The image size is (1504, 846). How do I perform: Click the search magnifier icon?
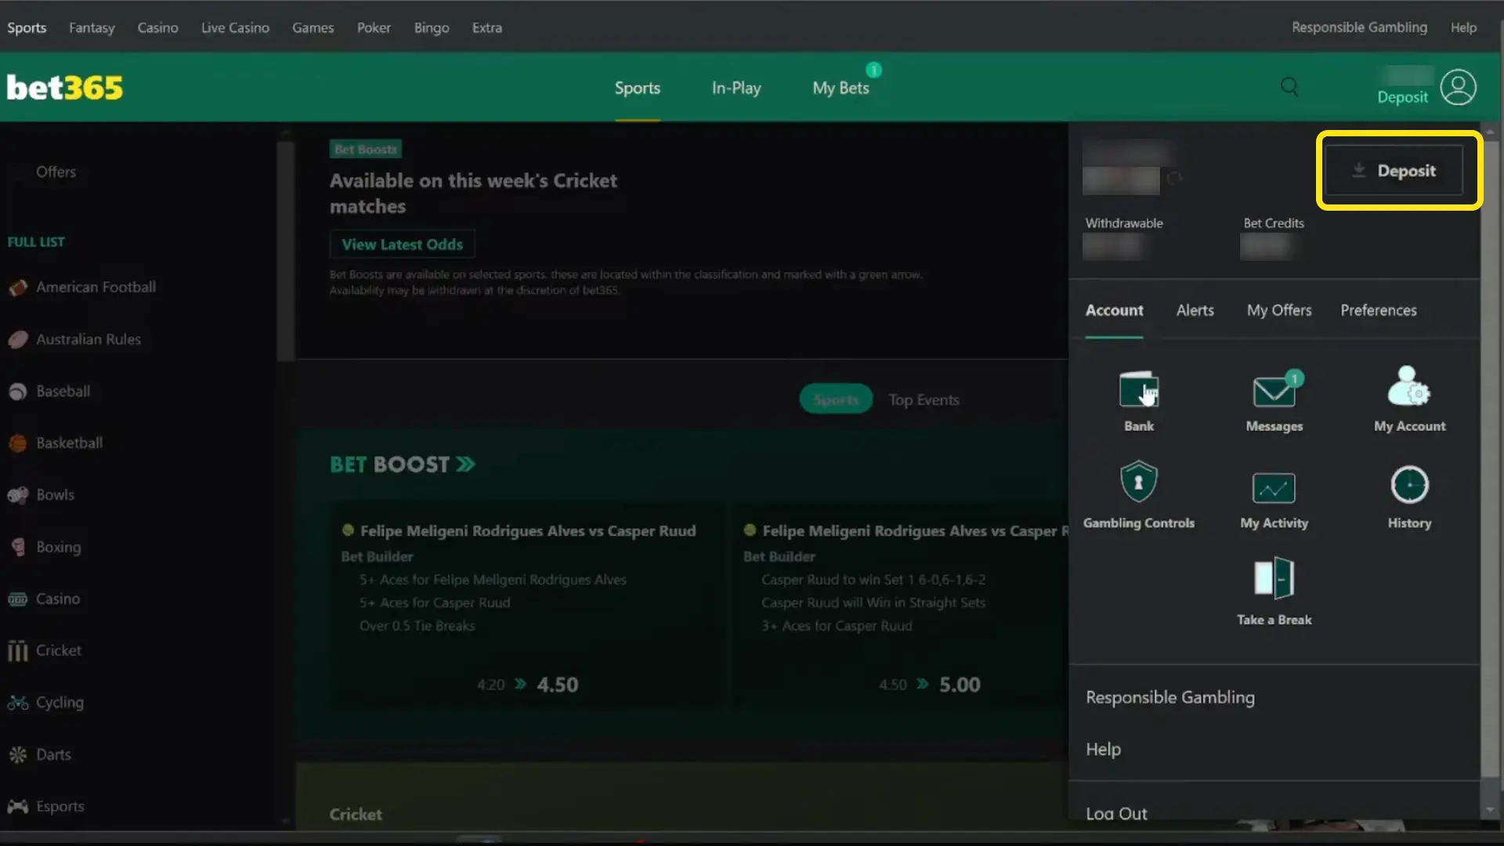(1289, 87)
